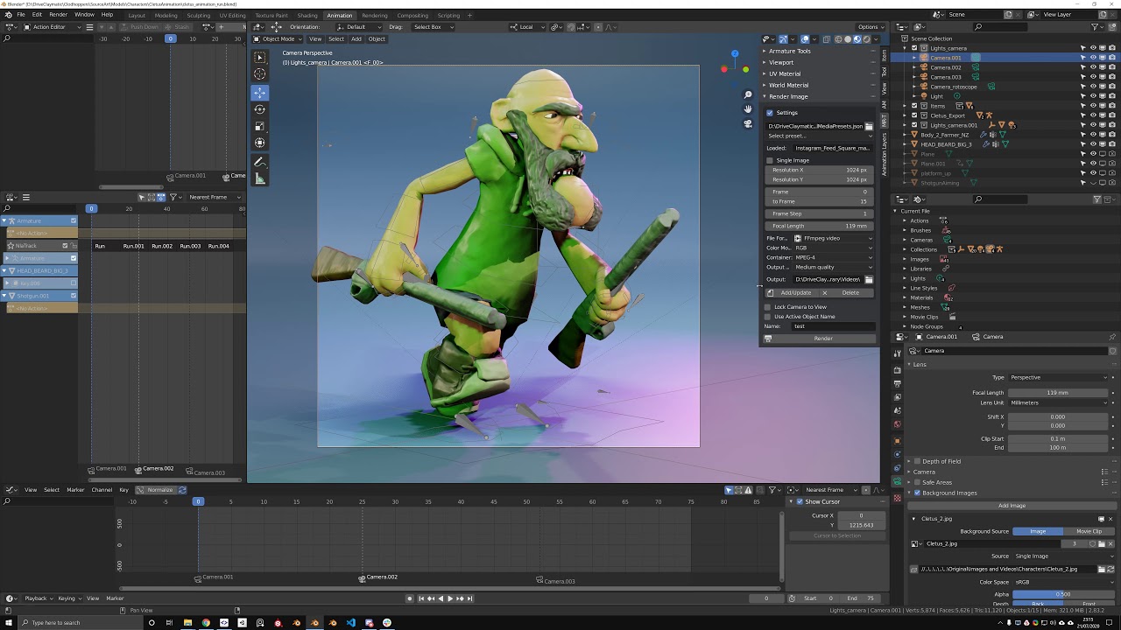The width and height of the screenshot is (1121, 630).
Task: Enable the Depth of Field checkbox
Action: pyautogui.click(x=917, y=461)
